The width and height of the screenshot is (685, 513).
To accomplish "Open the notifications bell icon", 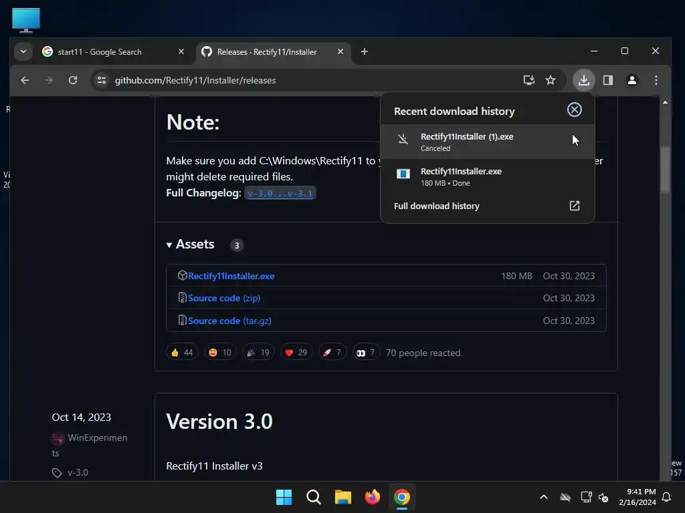I will [667, 497].
